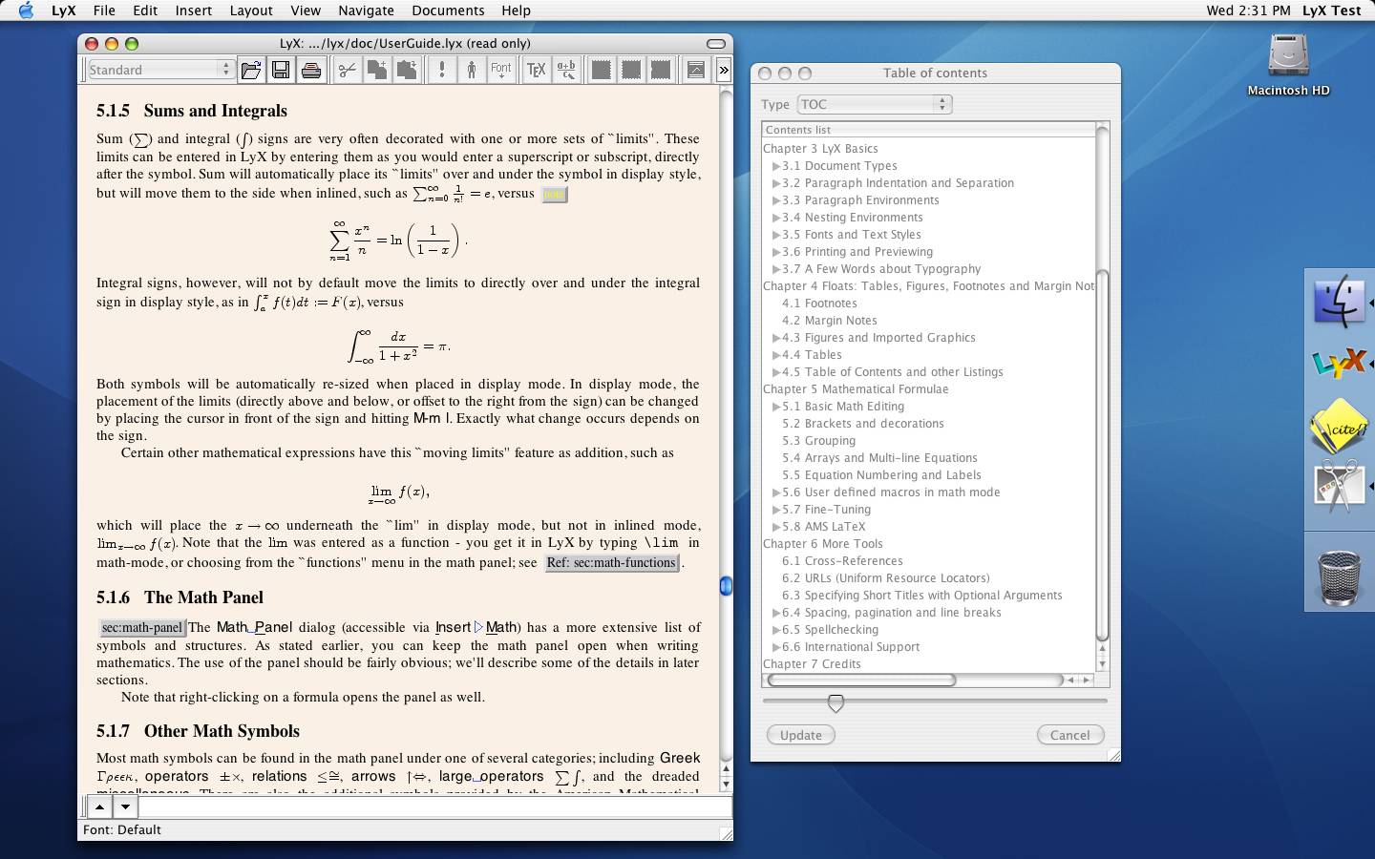Expand section 5.1 Basic Math Editing
1375x859 pixels.
(776, 407)
